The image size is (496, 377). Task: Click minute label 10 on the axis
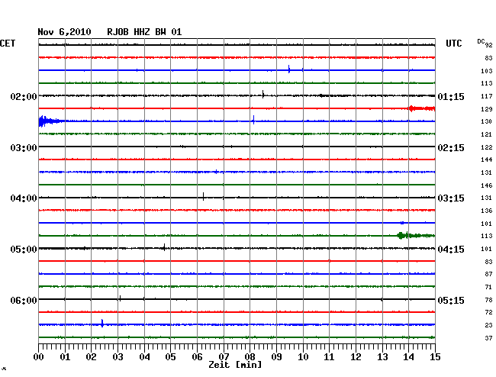[x=303, y=357]
